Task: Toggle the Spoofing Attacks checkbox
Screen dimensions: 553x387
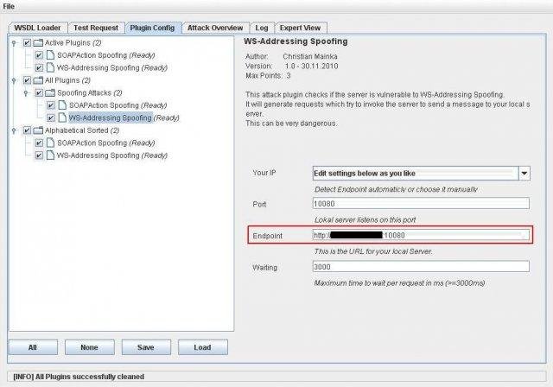Action: click(39, 93)
